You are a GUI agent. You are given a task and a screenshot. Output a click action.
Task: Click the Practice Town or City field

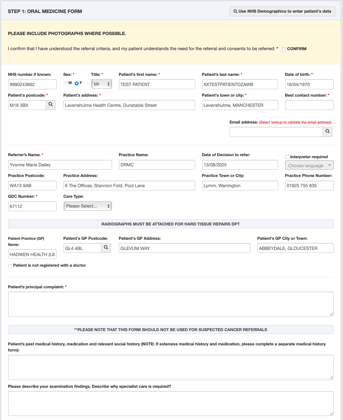[240, 186]
